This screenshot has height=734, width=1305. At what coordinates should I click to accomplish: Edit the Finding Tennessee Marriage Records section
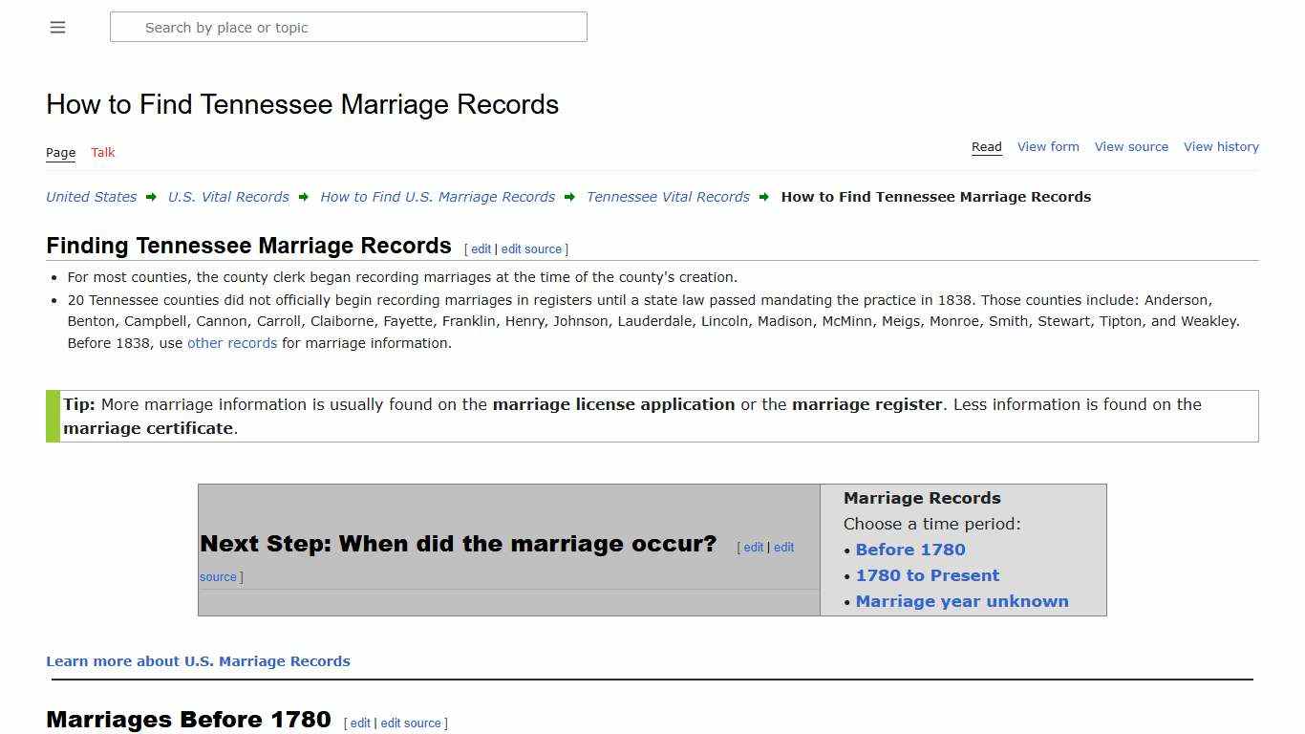click(481, 248)
